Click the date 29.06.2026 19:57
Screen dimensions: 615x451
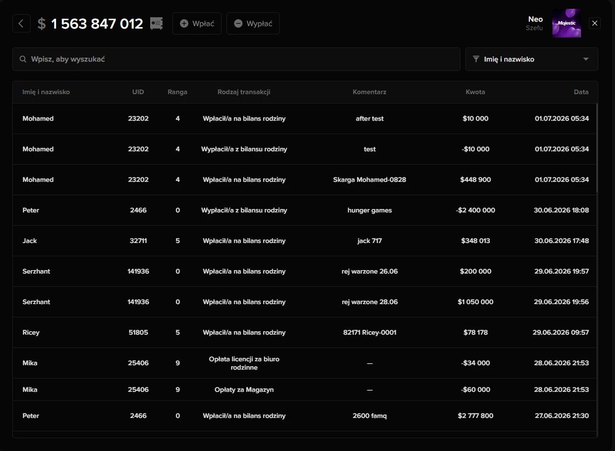561,272
